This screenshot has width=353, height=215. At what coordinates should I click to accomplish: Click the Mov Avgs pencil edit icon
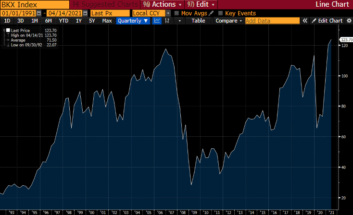pos(211,13)
